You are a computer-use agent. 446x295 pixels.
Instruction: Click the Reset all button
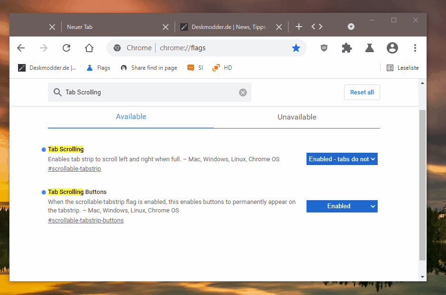(x=362, y=92)
